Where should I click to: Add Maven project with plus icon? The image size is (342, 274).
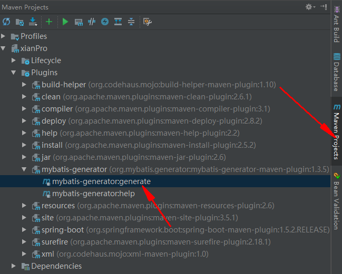[49, 22]
